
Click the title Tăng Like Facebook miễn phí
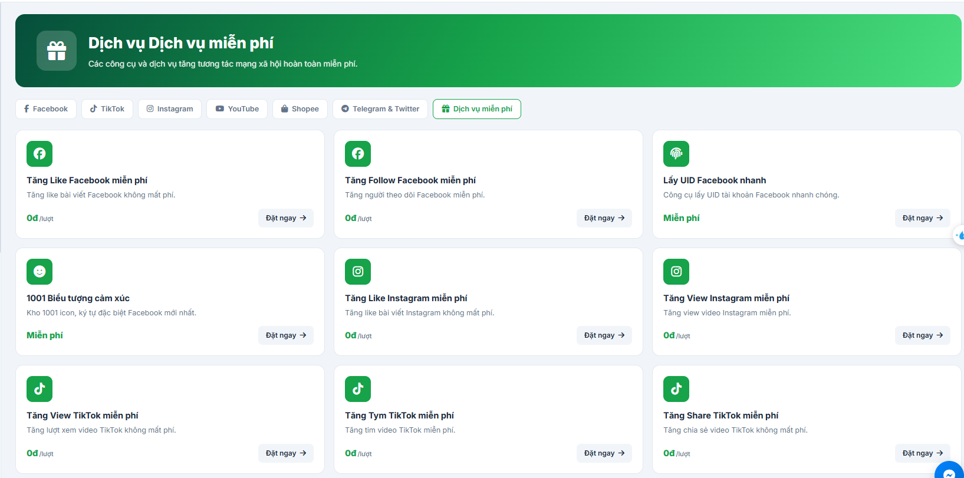pyautogui.click(x=87, y=180)
